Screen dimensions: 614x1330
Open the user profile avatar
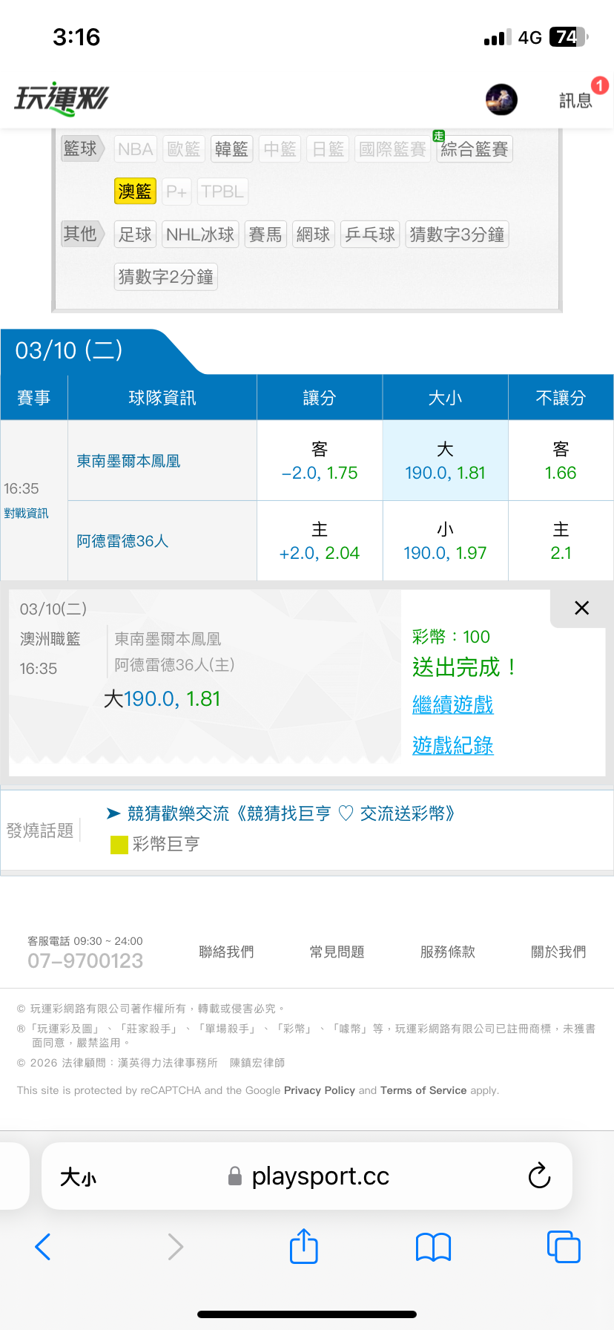tap(501, 99)
